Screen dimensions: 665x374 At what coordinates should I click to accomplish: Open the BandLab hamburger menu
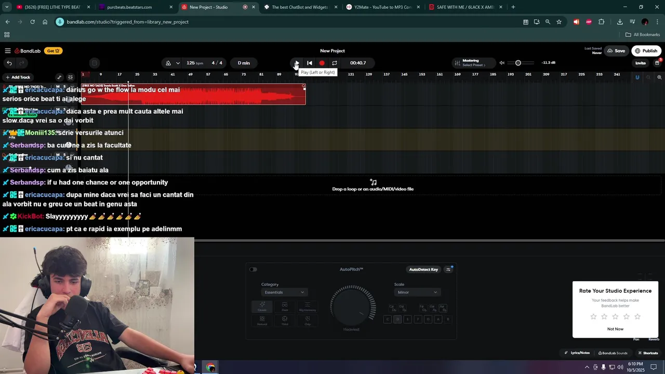click(8, 51)
